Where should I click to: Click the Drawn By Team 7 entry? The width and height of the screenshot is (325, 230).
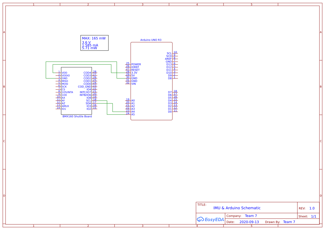click(x=289, y=222)
